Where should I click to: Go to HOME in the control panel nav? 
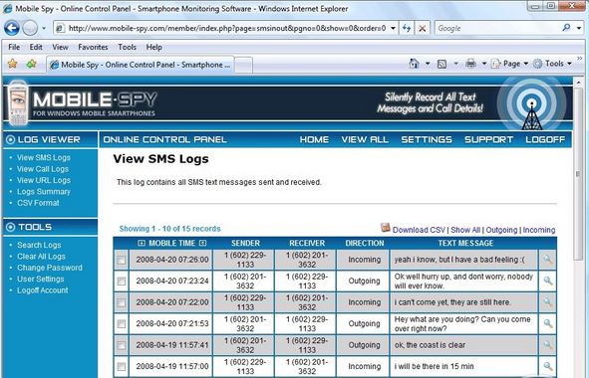coord(314,139)
